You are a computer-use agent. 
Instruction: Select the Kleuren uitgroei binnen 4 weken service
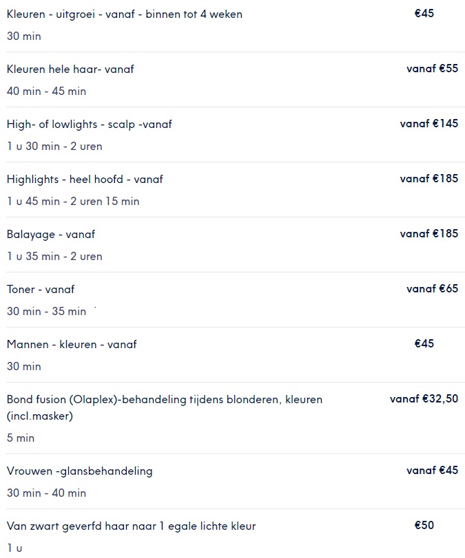(x=235, y=25)
